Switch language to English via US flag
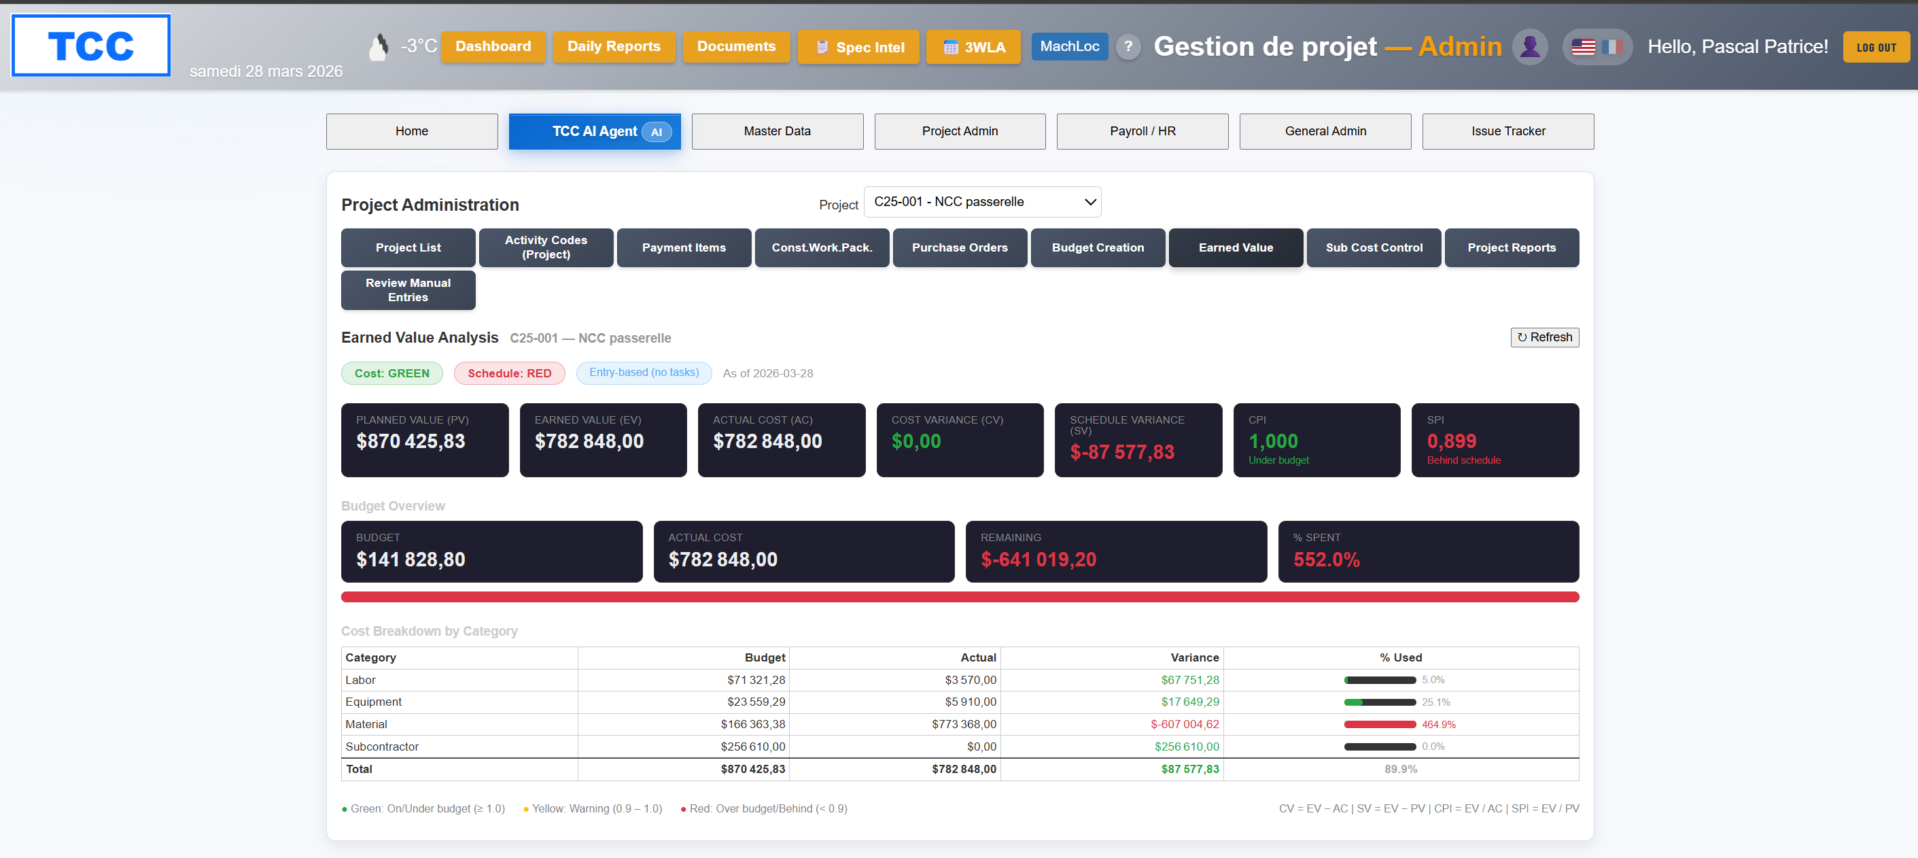This screenshot has width=1918, height=858. pyautogui.click(x=1583, y=47)
